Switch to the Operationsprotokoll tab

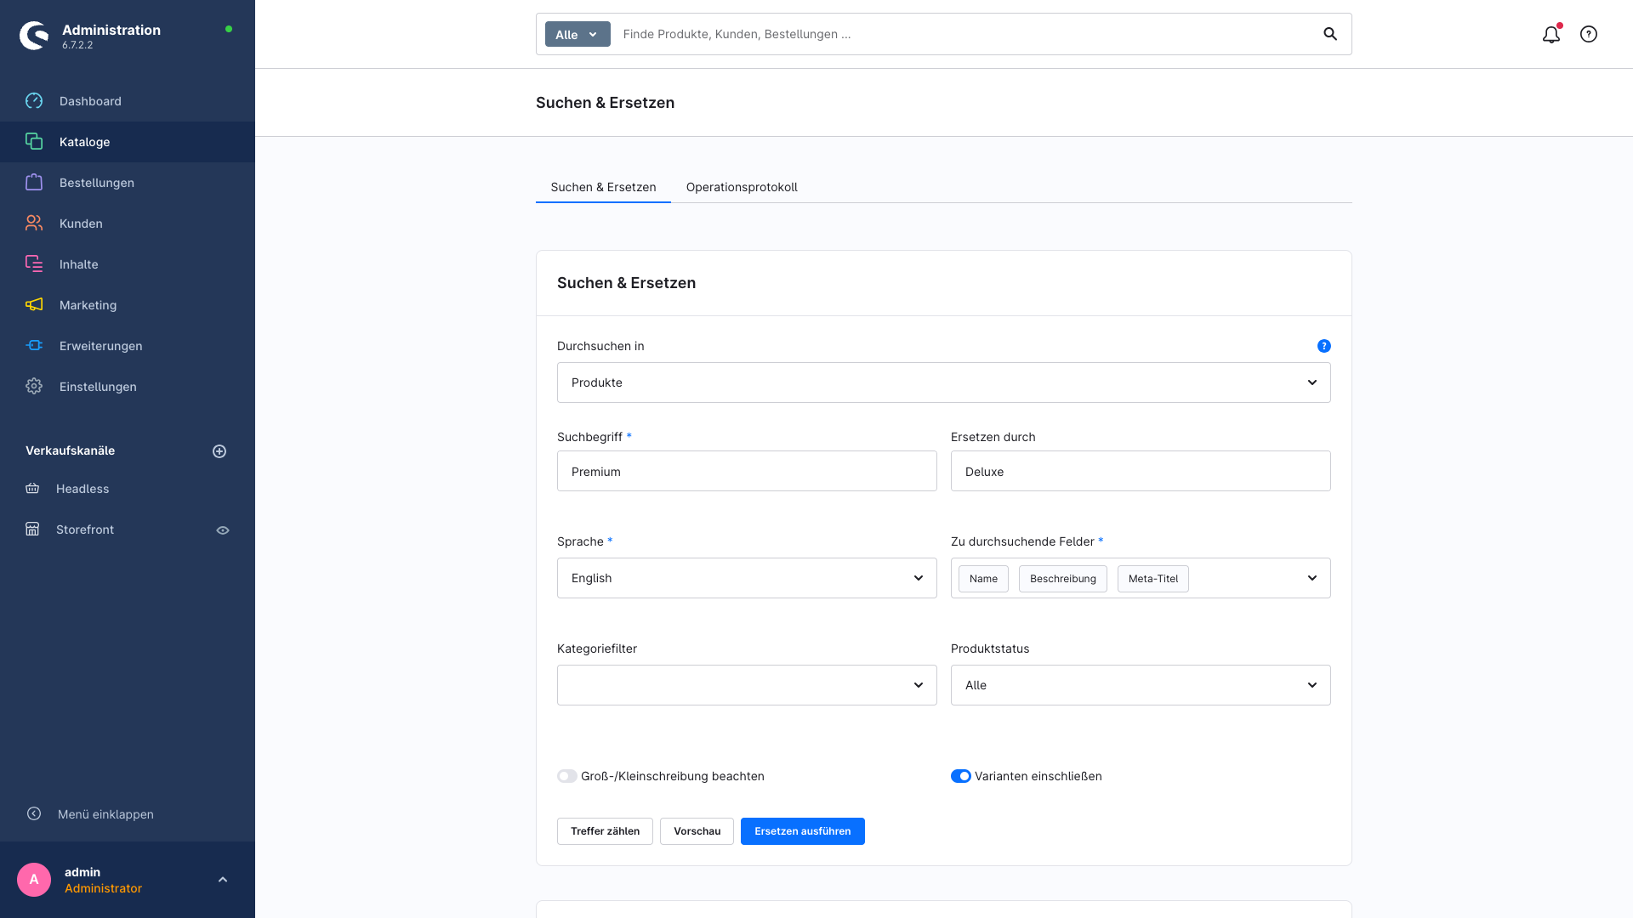click(742, 187)
